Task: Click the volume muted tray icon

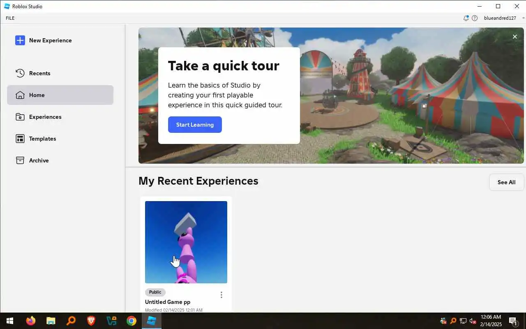Action: pyautogui.click(x=473, y=321)
